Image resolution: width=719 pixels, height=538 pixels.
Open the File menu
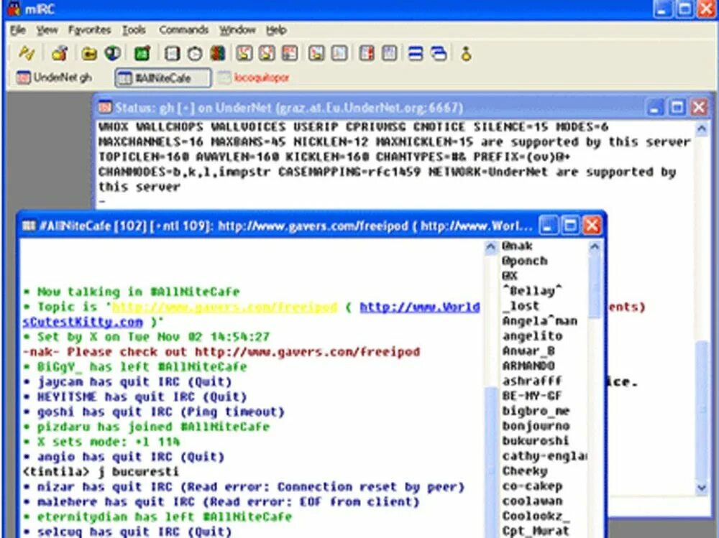point(18,30)
